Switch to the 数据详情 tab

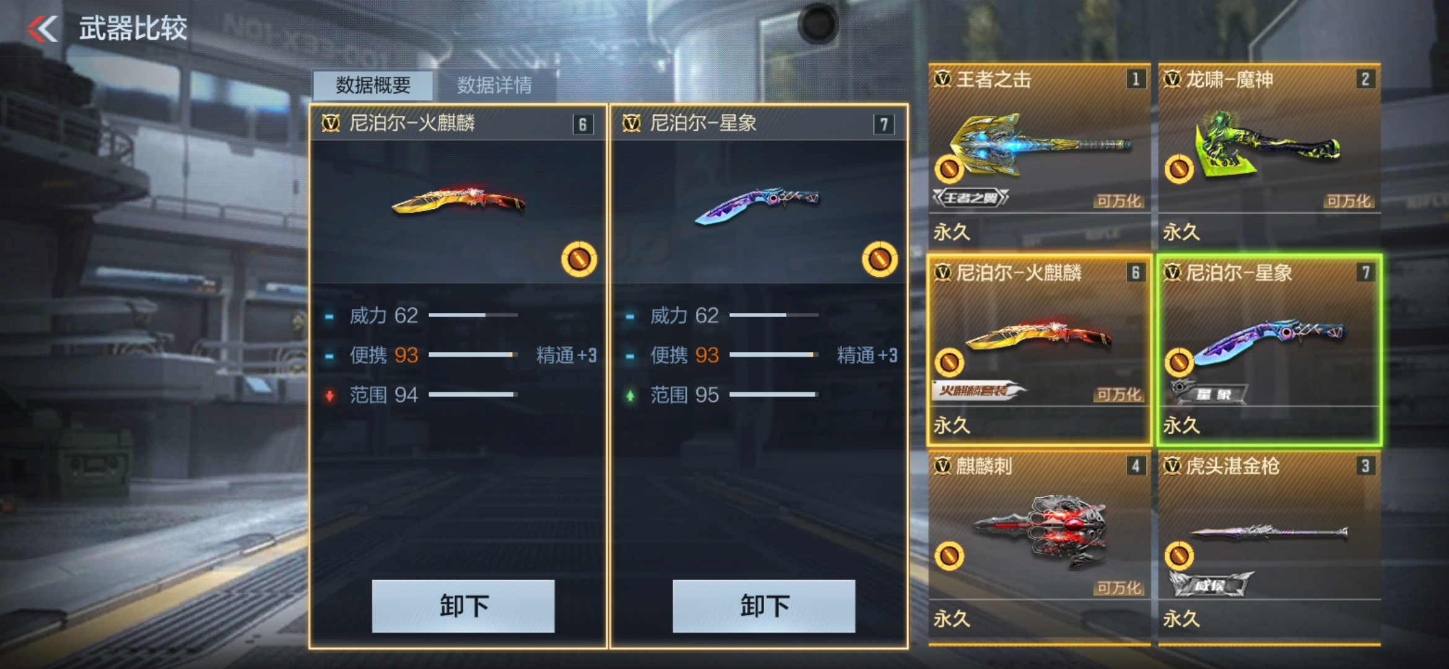coord(494,85)
